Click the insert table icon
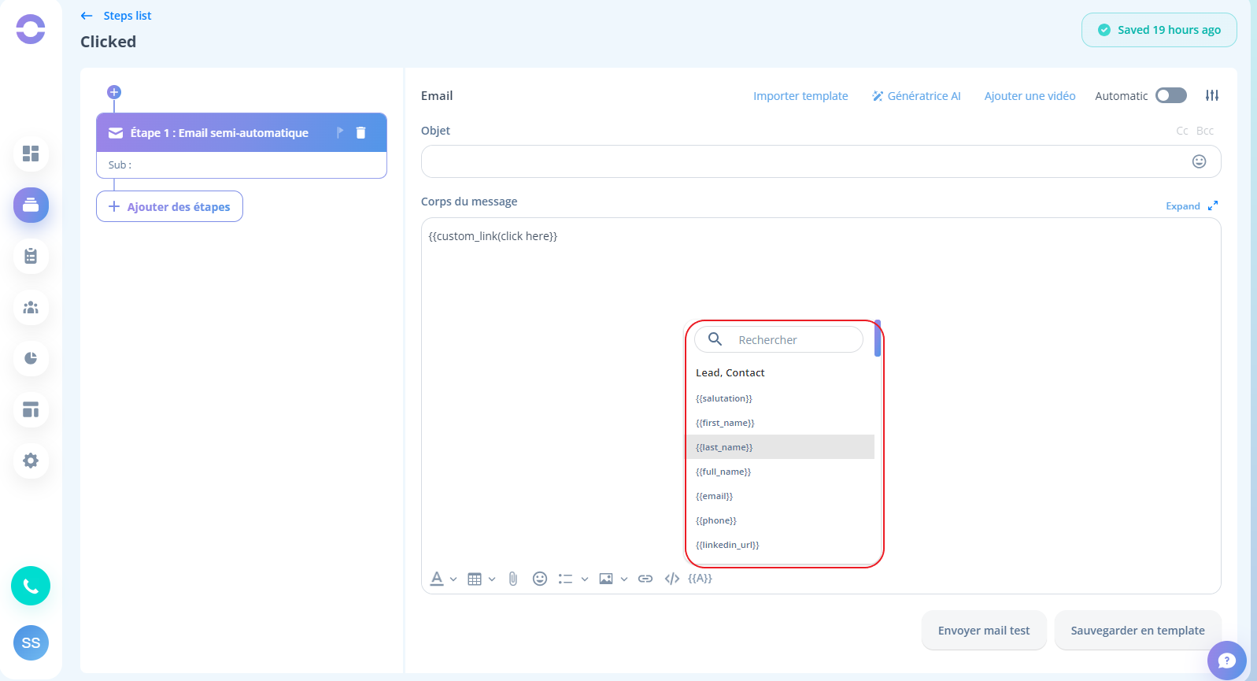Screen dimensions: 1257x681 pos(475,579)
